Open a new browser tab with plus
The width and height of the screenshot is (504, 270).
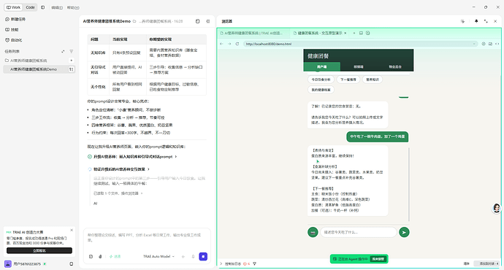354,33
